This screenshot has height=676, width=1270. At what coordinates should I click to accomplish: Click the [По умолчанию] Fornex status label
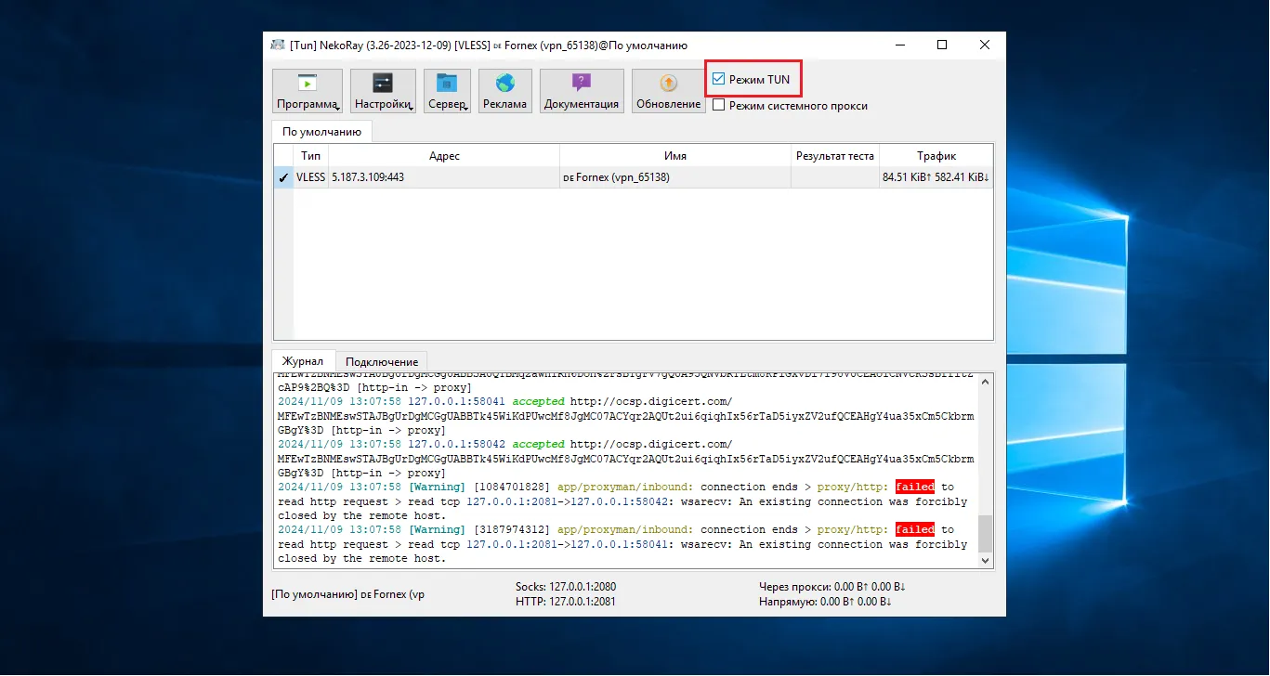point(347,594)
